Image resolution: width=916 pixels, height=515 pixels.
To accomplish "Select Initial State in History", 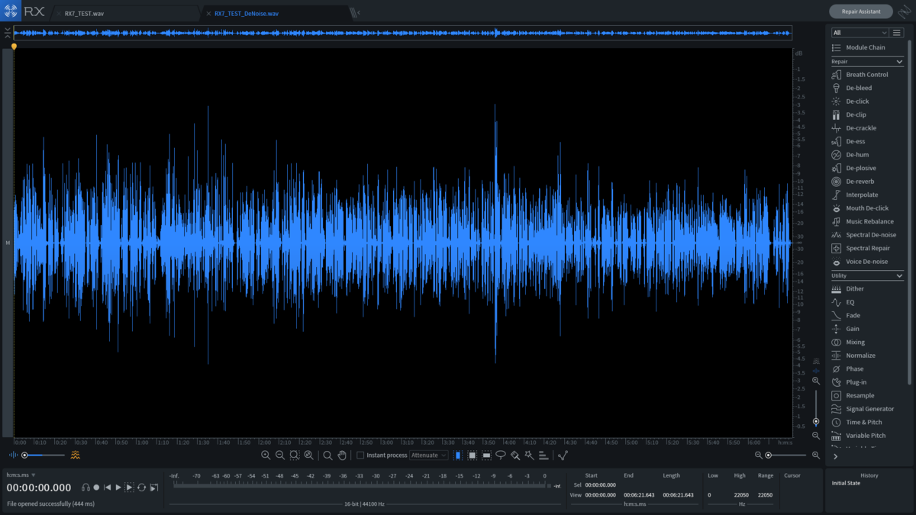I will point(847,483).
